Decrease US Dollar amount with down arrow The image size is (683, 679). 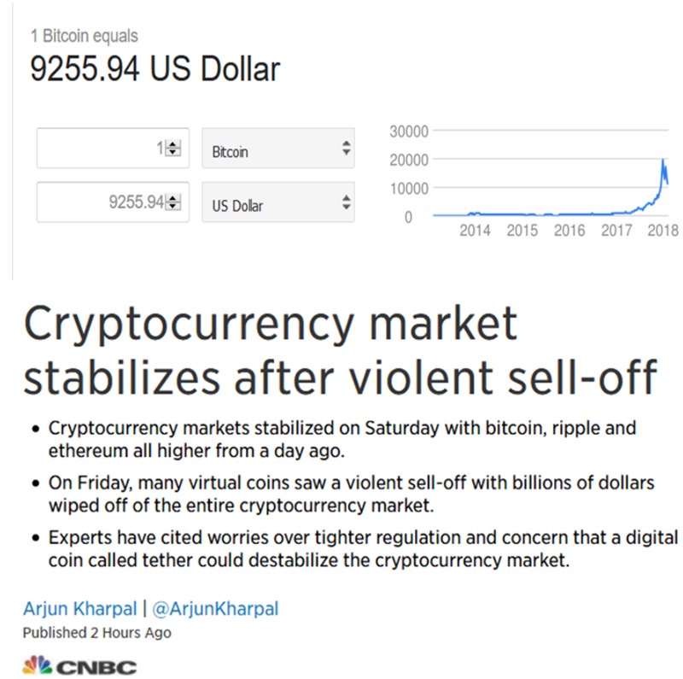coord(173,206)
